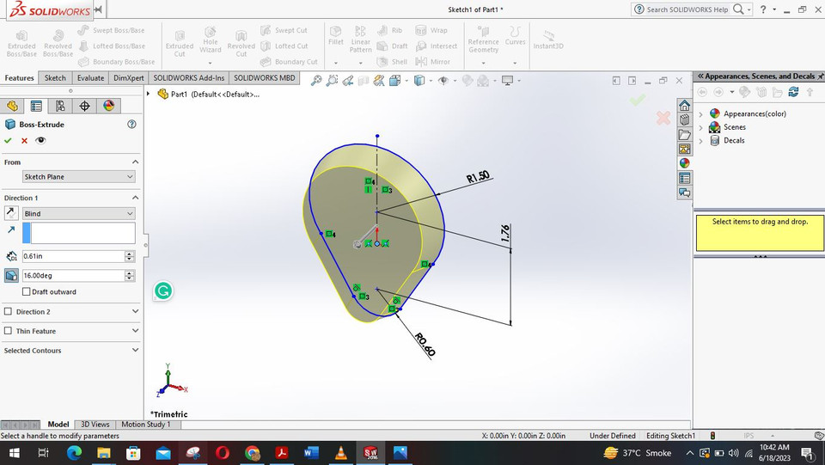This screenshot has width=825, height=465.
Task: Open the Custom Properties task pane icon
Action: [684, 178]
